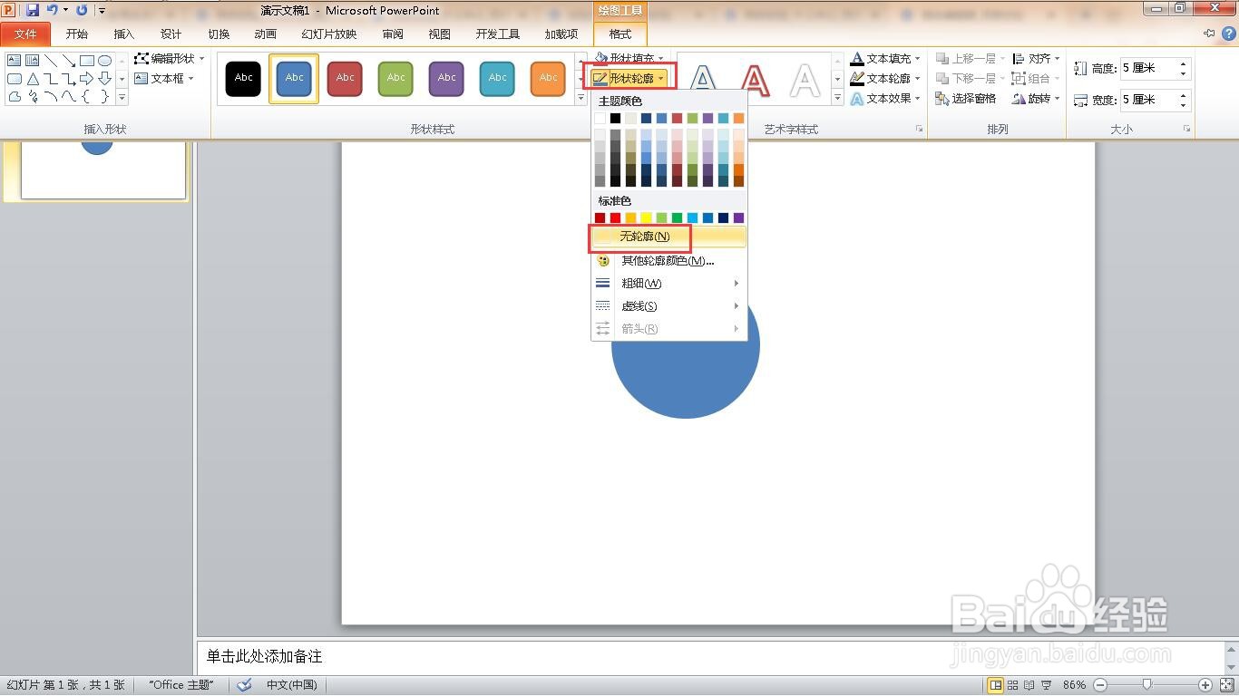This screenshot has width=1239, height=696.
Task: Switch to the 插入 ribbon tab
Action: pyautogui.click(x=124, y=34)
